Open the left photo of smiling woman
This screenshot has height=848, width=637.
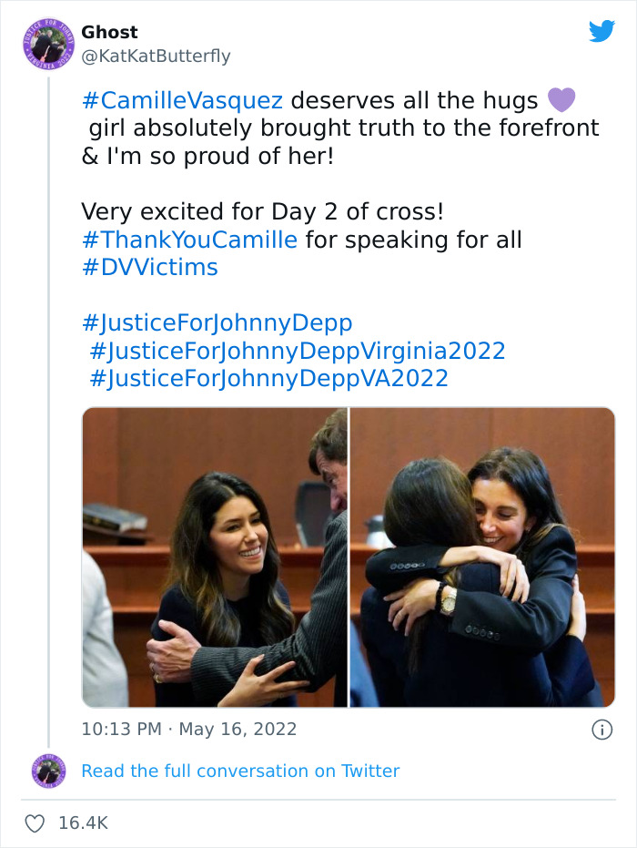click(x=215, y=557)
